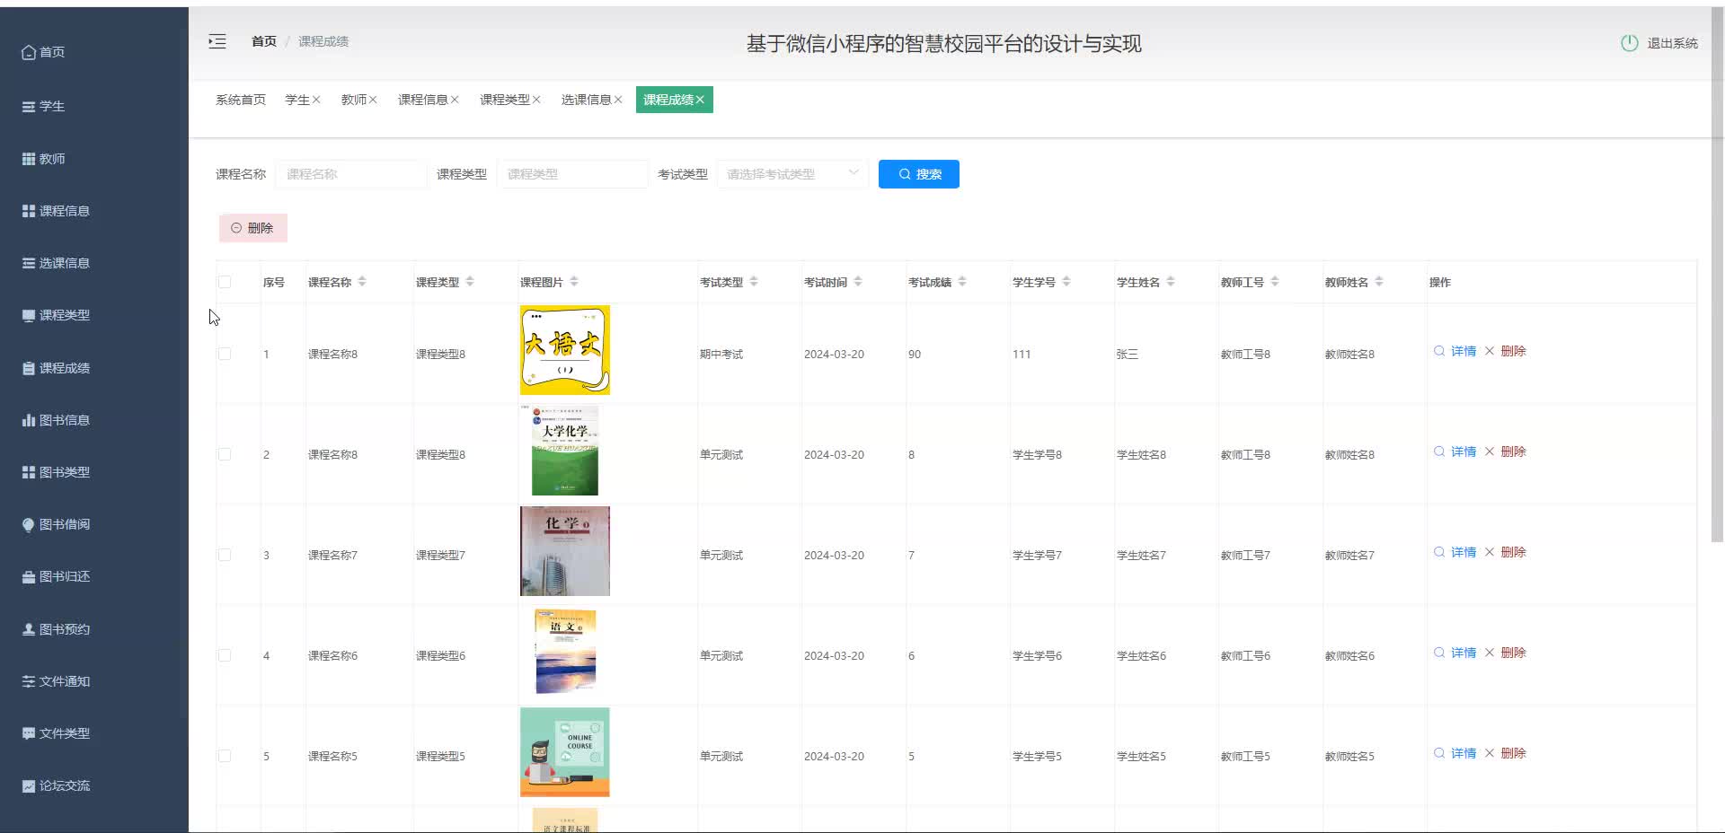
Task: Sort table by 考试类型 column arrows
Action: point(754,282)
